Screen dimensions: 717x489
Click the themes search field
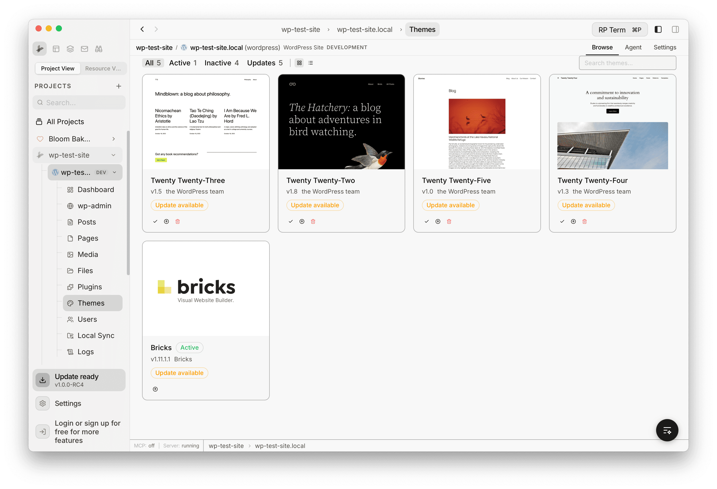pos(627,63)
